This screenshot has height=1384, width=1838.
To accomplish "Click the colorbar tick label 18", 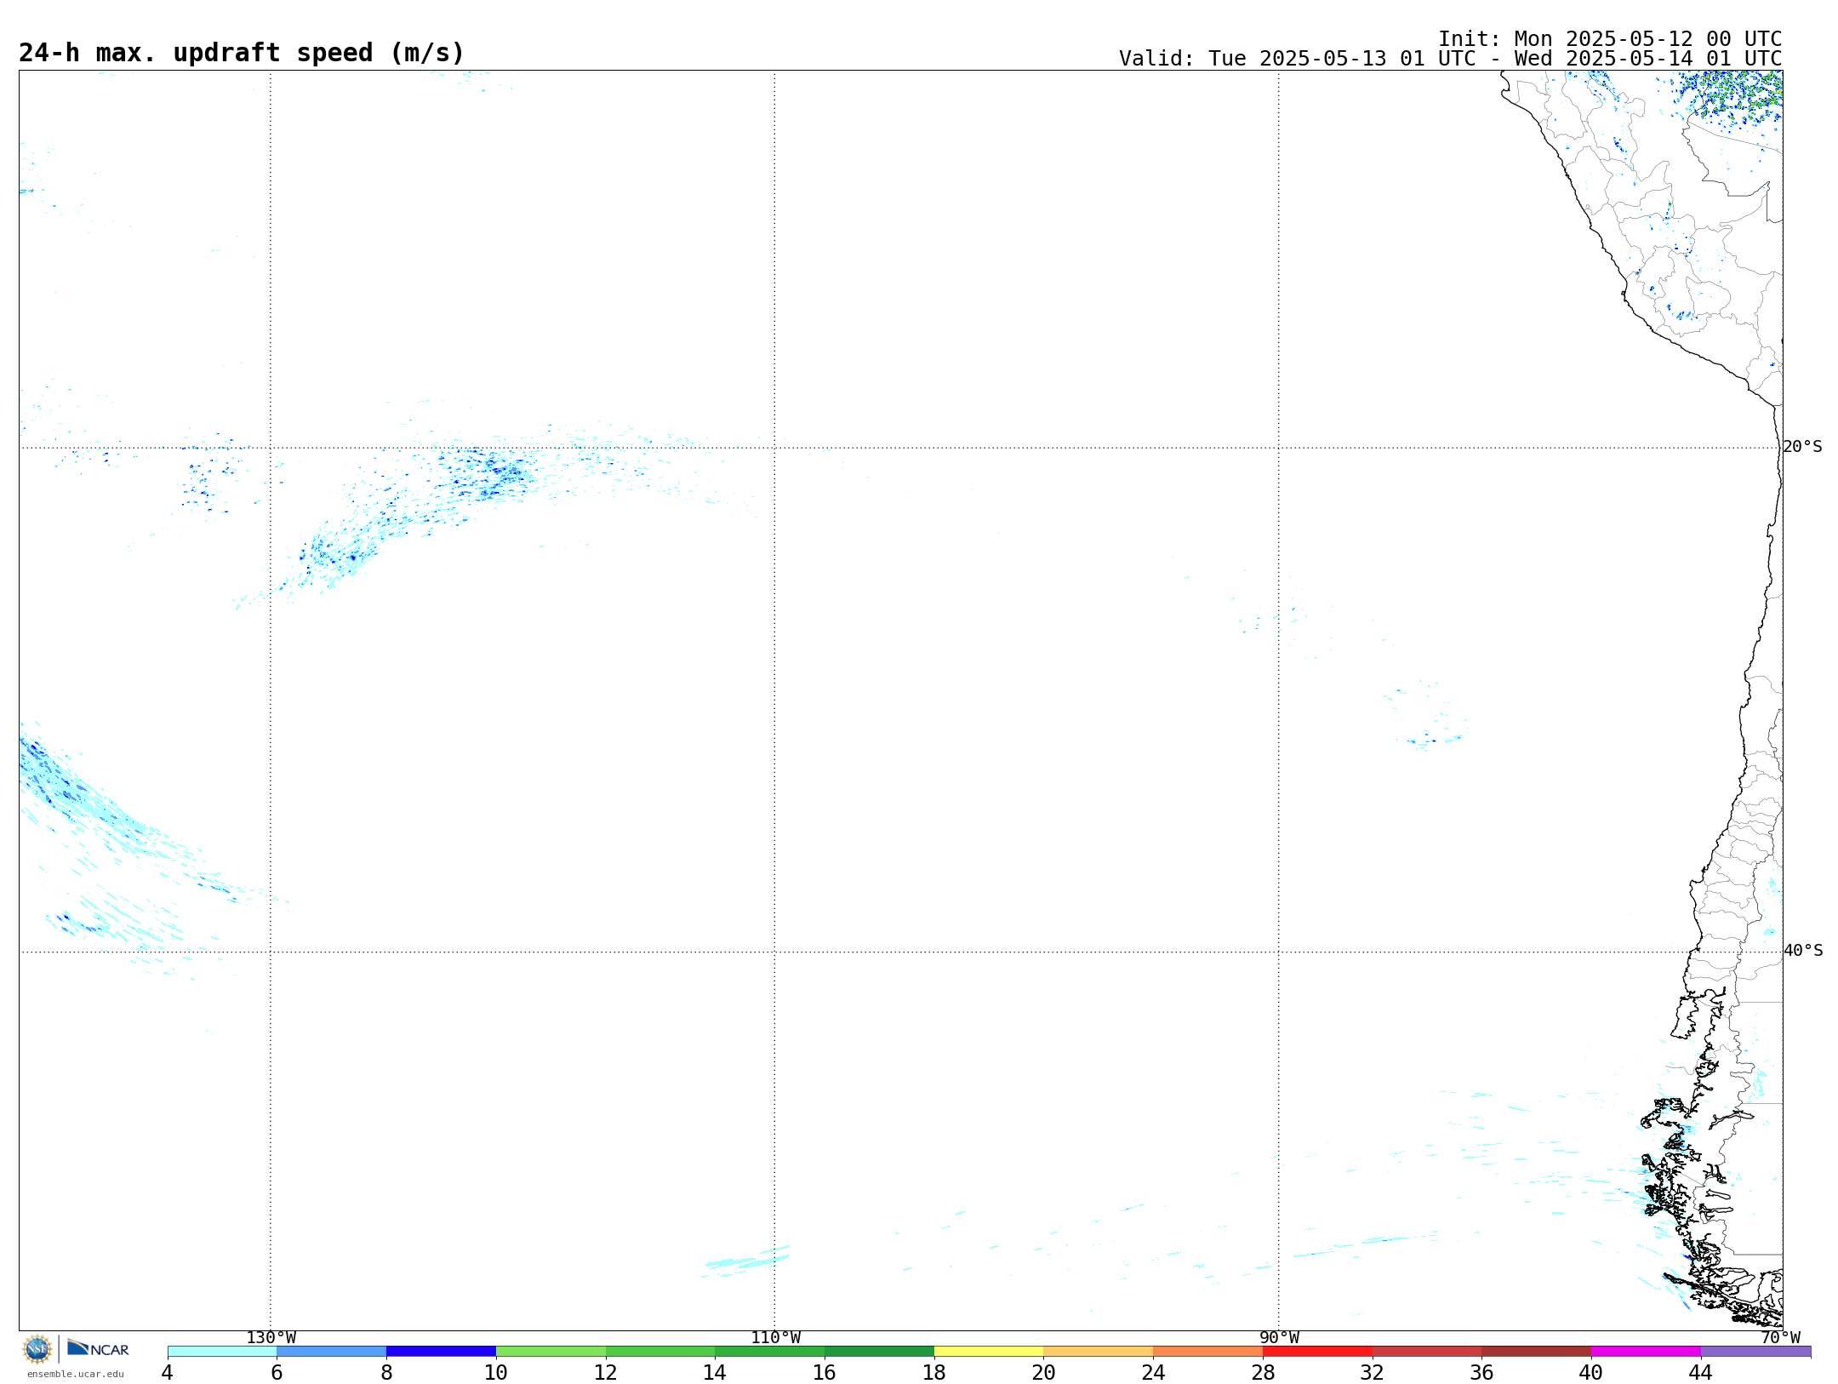I will click(x=934, y=1372).
